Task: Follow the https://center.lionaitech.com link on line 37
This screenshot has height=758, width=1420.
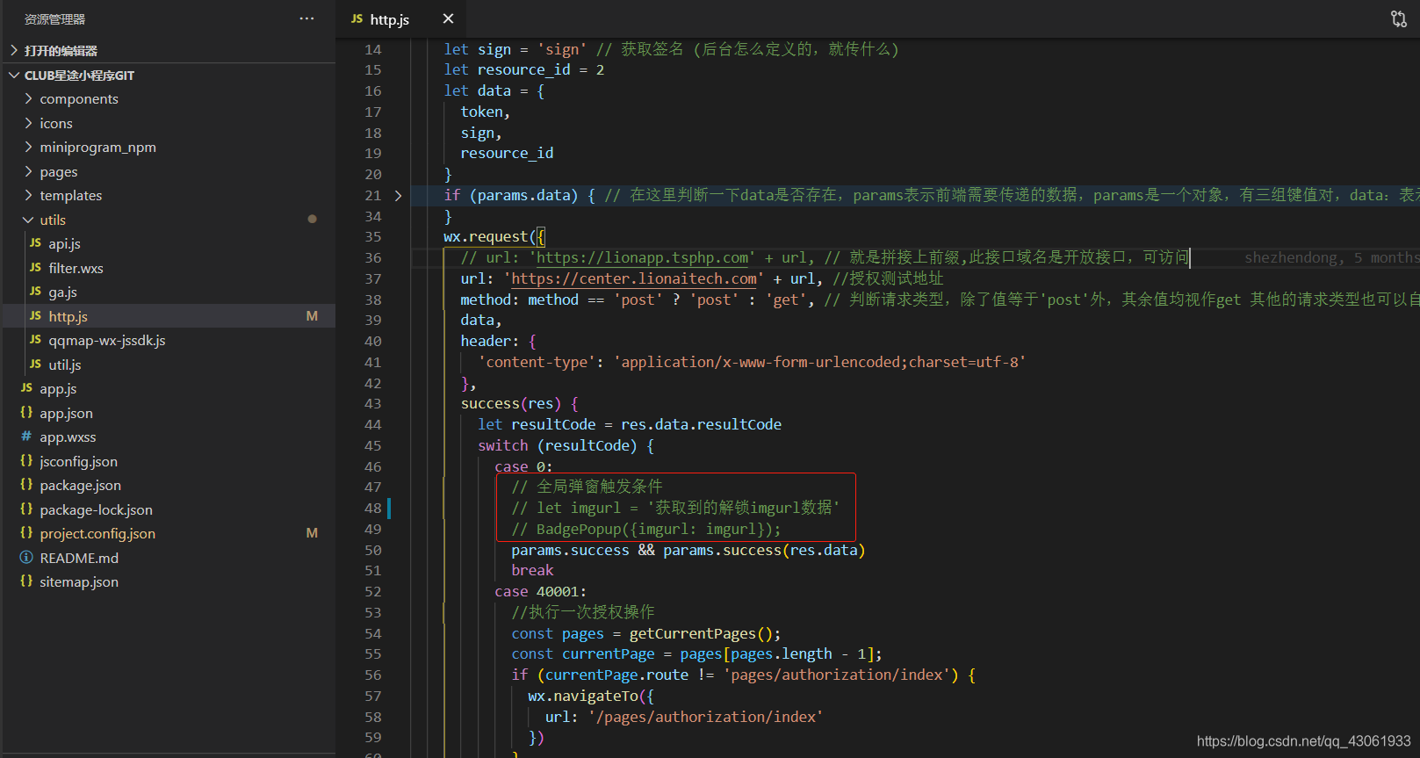Action: click(634, 278)
